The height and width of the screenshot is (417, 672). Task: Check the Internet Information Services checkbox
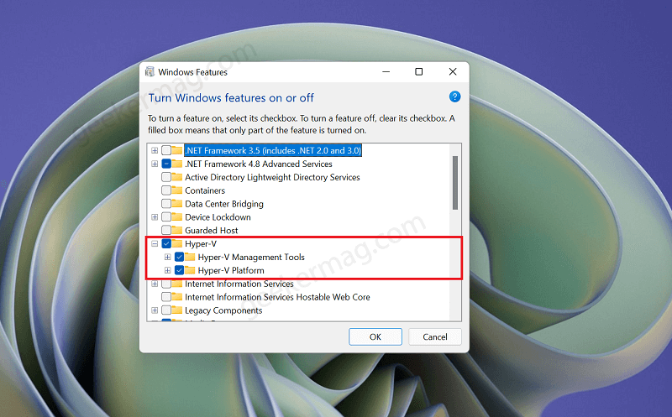coord(166,284)
